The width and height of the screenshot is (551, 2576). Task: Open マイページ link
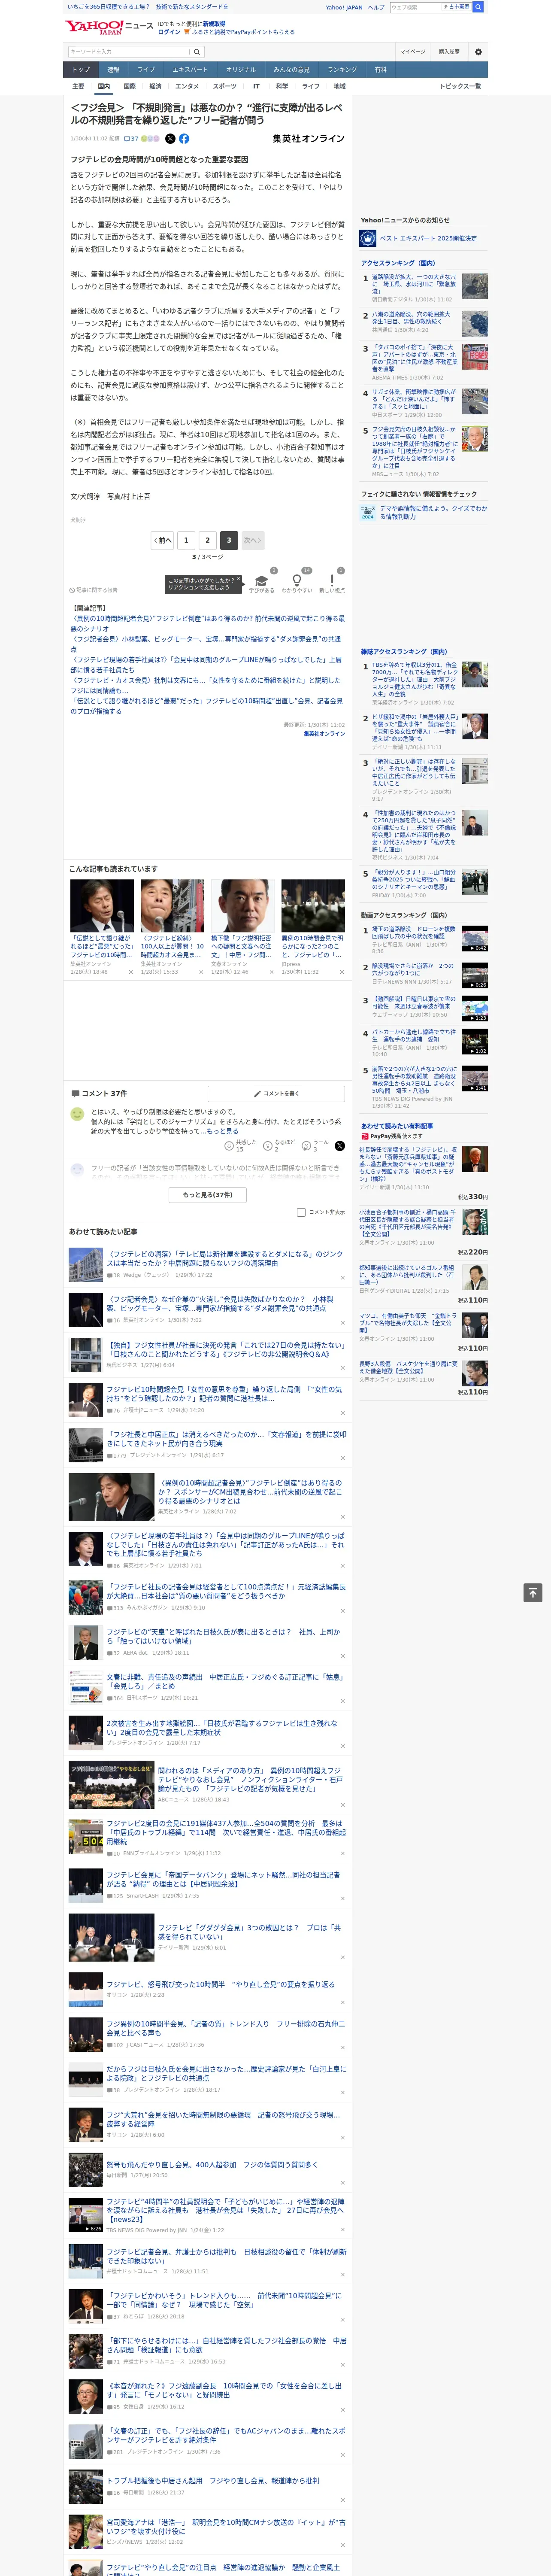pos(413,52)
